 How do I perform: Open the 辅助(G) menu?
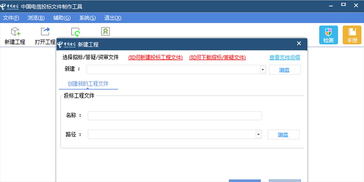(x=61, y=18)
